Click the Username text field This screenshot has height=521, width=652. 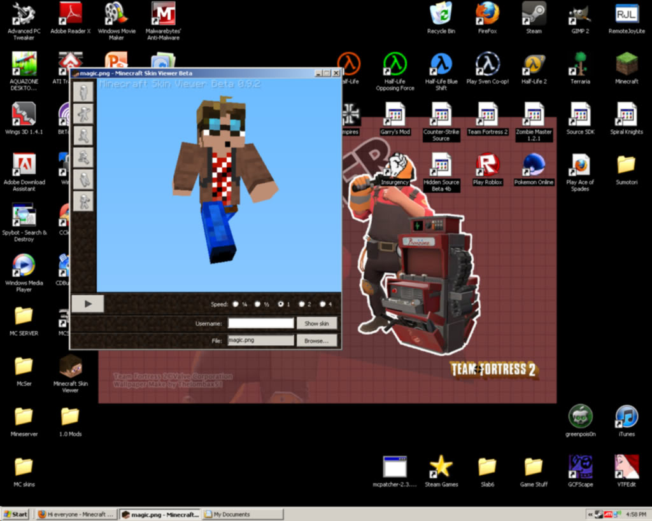(x=260, y=323)
